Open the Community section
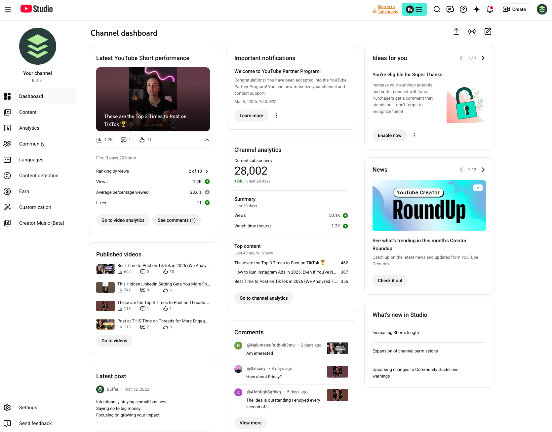Image resolution: width=552 pixels, height=432 pixels. [x=32, y=144]
